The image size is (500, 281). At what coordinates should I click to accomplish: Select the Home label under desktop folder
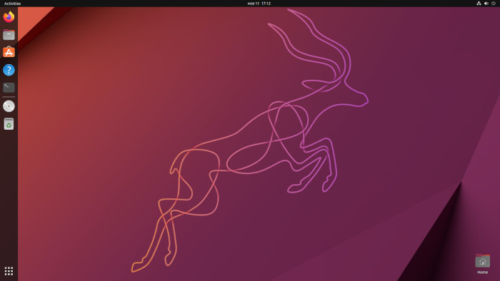pos(482,272)
